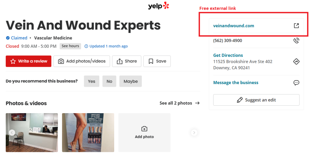Click the Suggest an edit button
This screenshot has width=311, height=157.
[256, 100]
